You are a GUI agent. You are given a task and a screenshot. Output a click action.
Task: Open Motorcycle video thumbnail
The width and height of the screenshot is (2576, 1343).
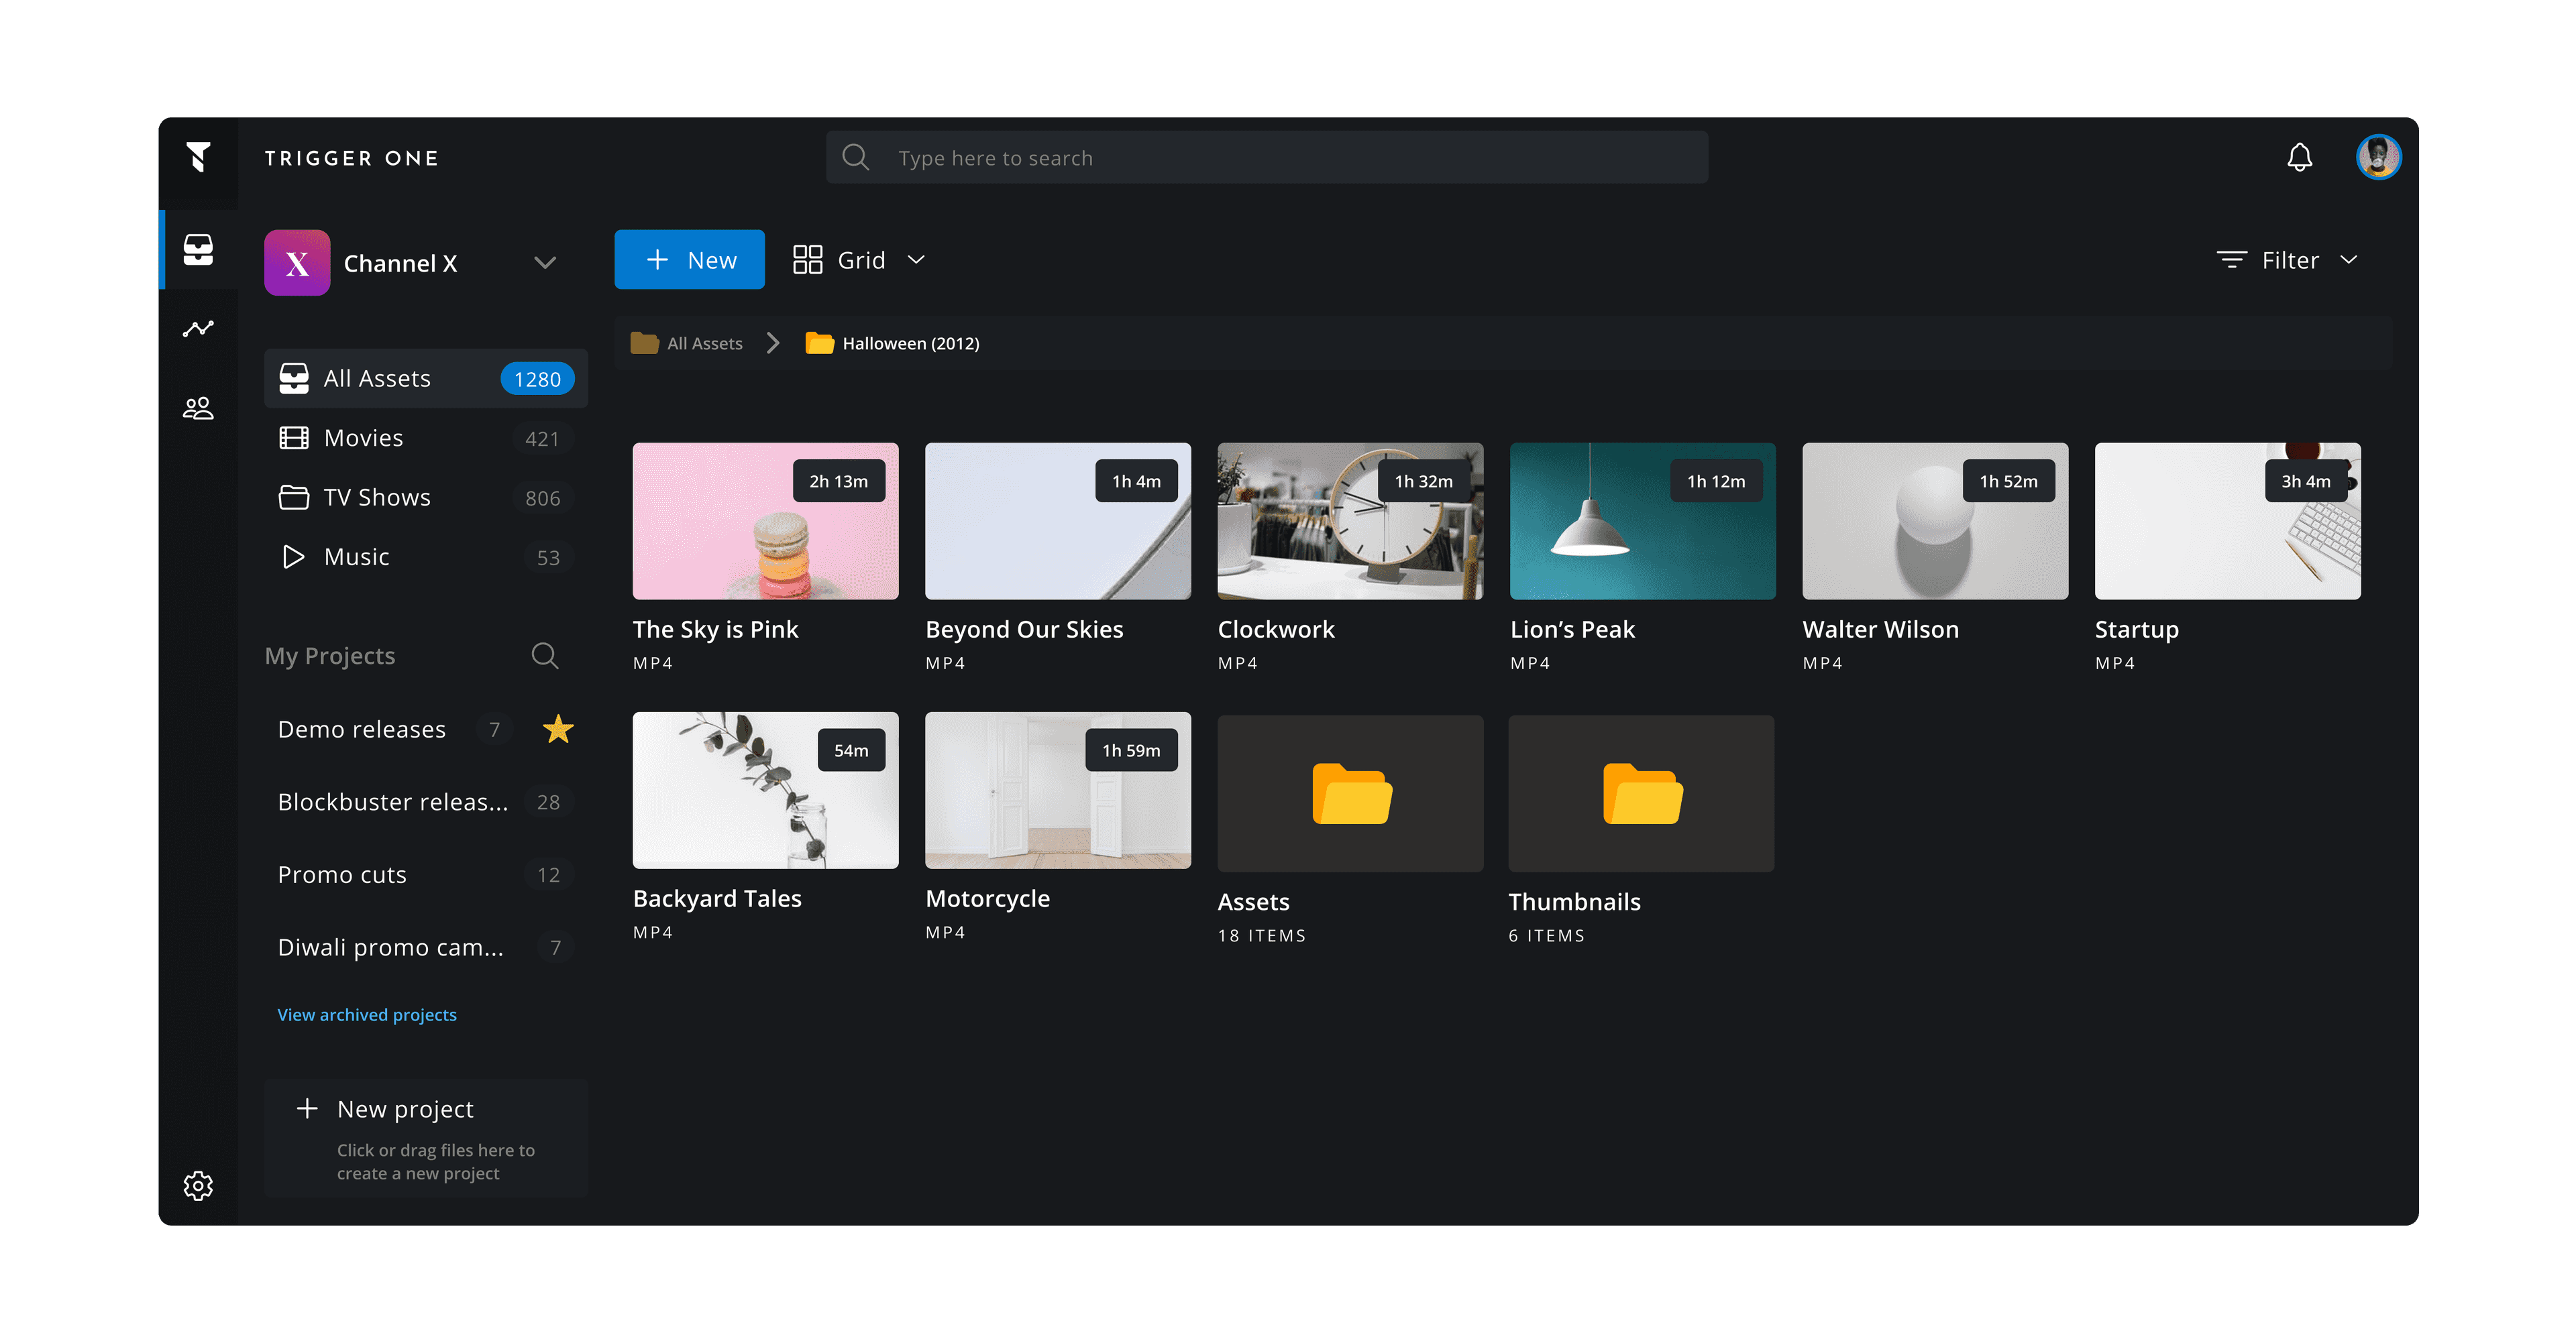(1058, 789)
